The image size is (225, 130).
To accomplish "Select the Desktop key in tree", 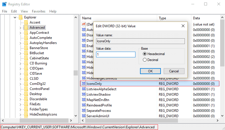I will click(x=36, y=94).
